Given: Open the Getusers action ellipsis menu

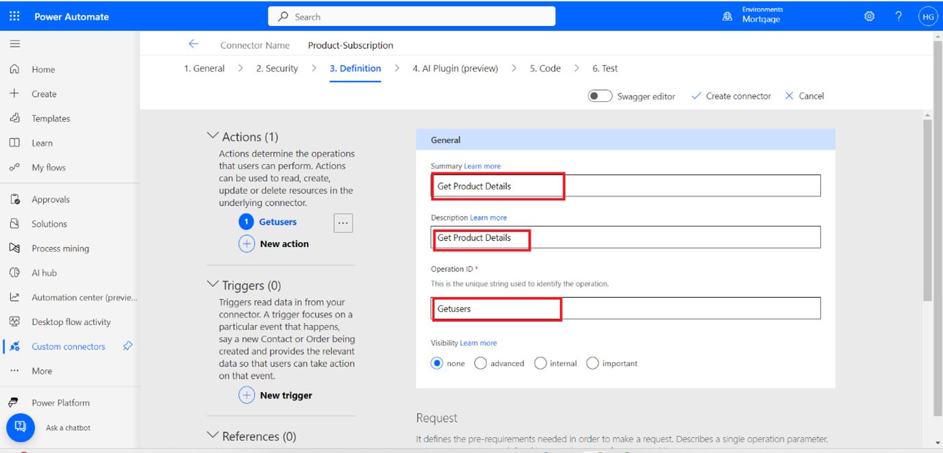Looking at the screenshot, I should 343,222.
